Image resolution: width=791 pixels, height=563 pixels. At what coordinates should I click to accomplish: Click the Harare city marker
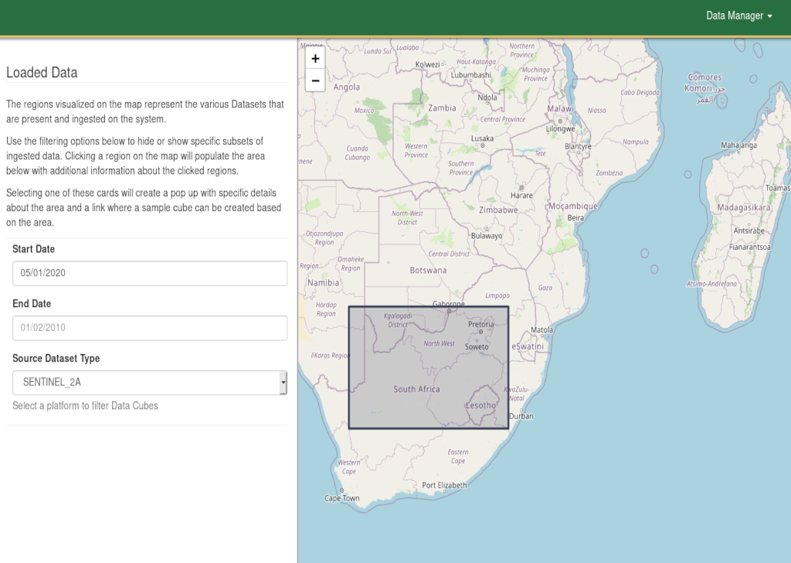(x=521, y=188)
